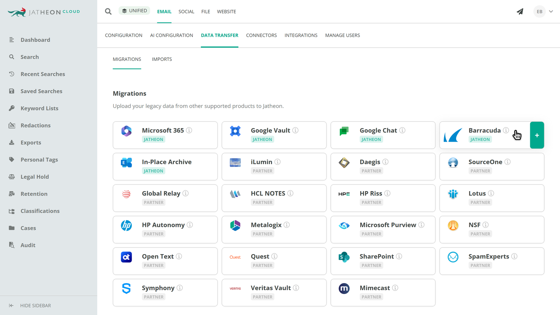This screenshot has height=315, width=560.
Task: Click the In-Place Archive Exchange logo
Action: (x=126, y=162)
